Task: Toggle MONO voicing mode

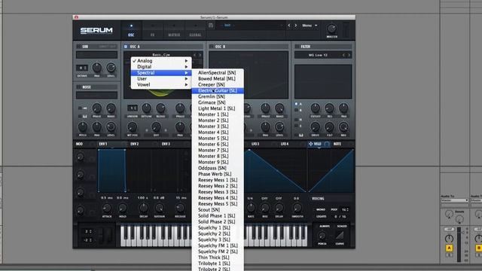Action: [321, 209]
